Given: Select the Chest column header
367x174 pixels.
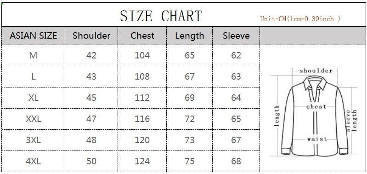Looking at the screenshot, I should pos(142,35).
